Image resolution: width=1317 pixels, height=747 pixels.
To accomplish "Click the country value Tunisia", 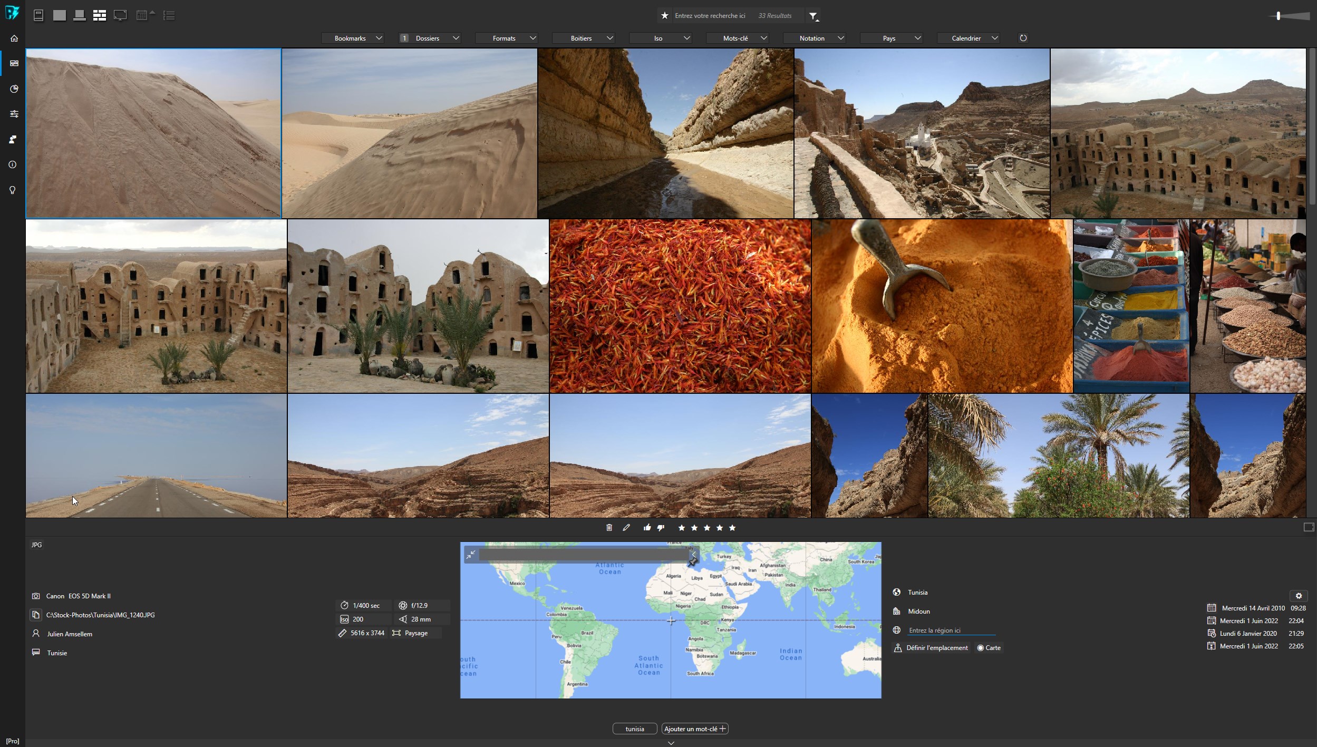I will click(x=917, y=593).
